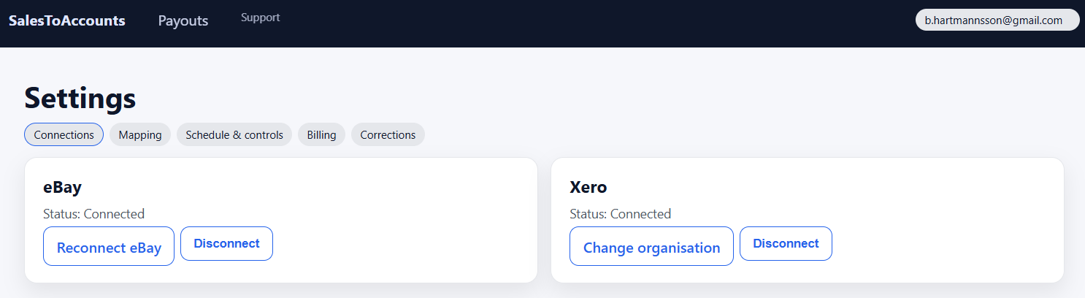Click Xero's Status: Connected text
1085x298 pixels.
620,214
